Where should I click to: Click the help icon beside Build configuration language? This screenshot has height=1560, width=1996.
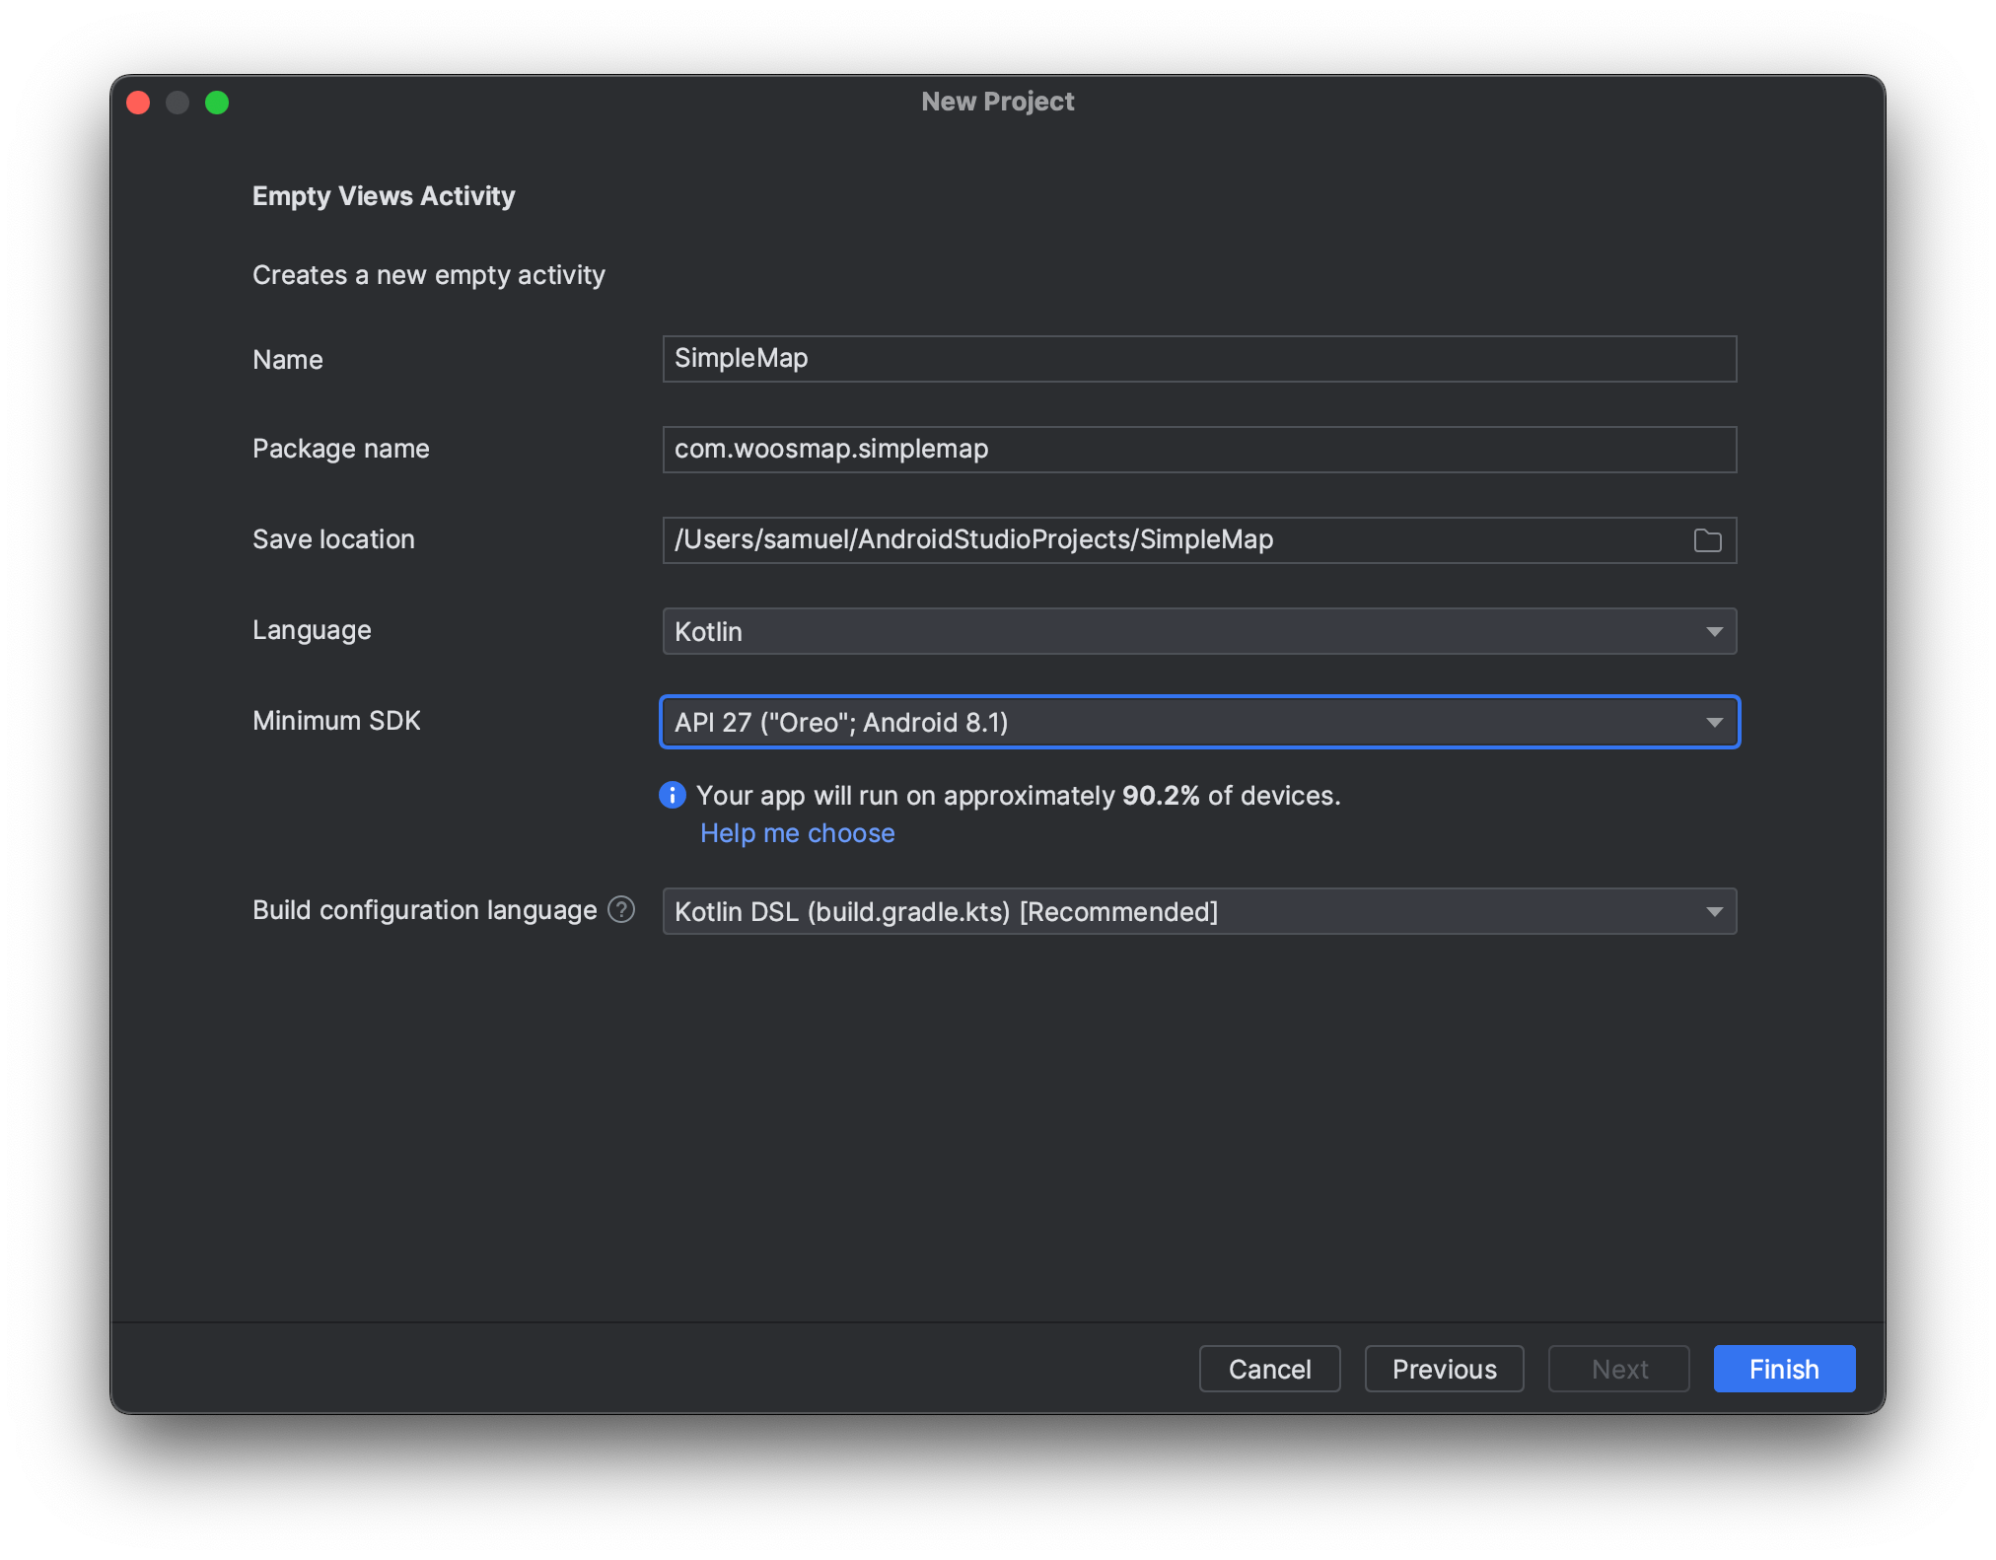pos(622,909)
